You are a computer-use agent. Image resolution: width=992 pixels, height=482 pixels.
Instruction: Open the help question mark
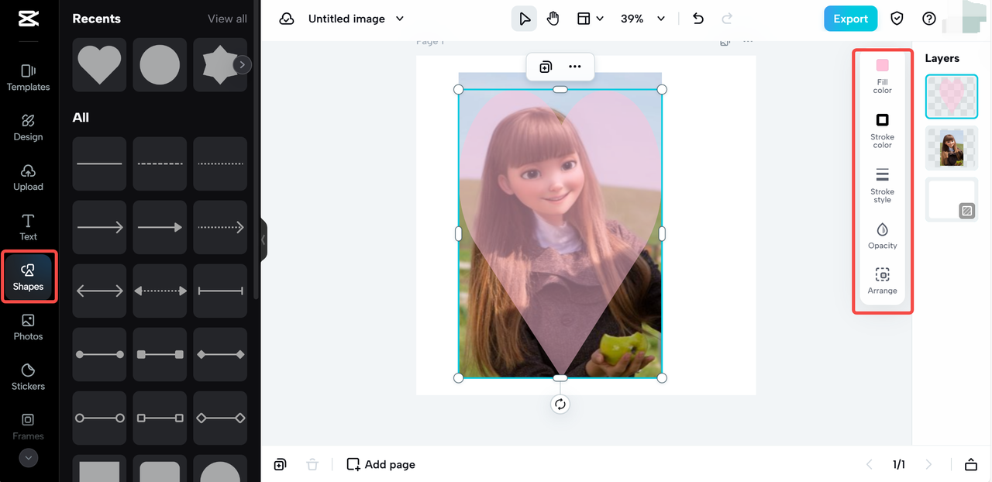tap(928, 19)
